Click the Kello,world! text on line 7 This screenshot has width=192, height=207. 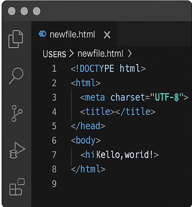point(124,155)
